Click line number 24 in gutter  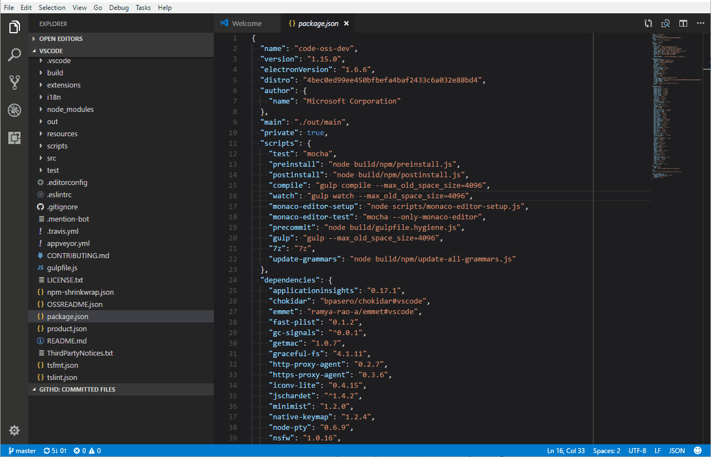pyautogui.click(x=233, y=280)
